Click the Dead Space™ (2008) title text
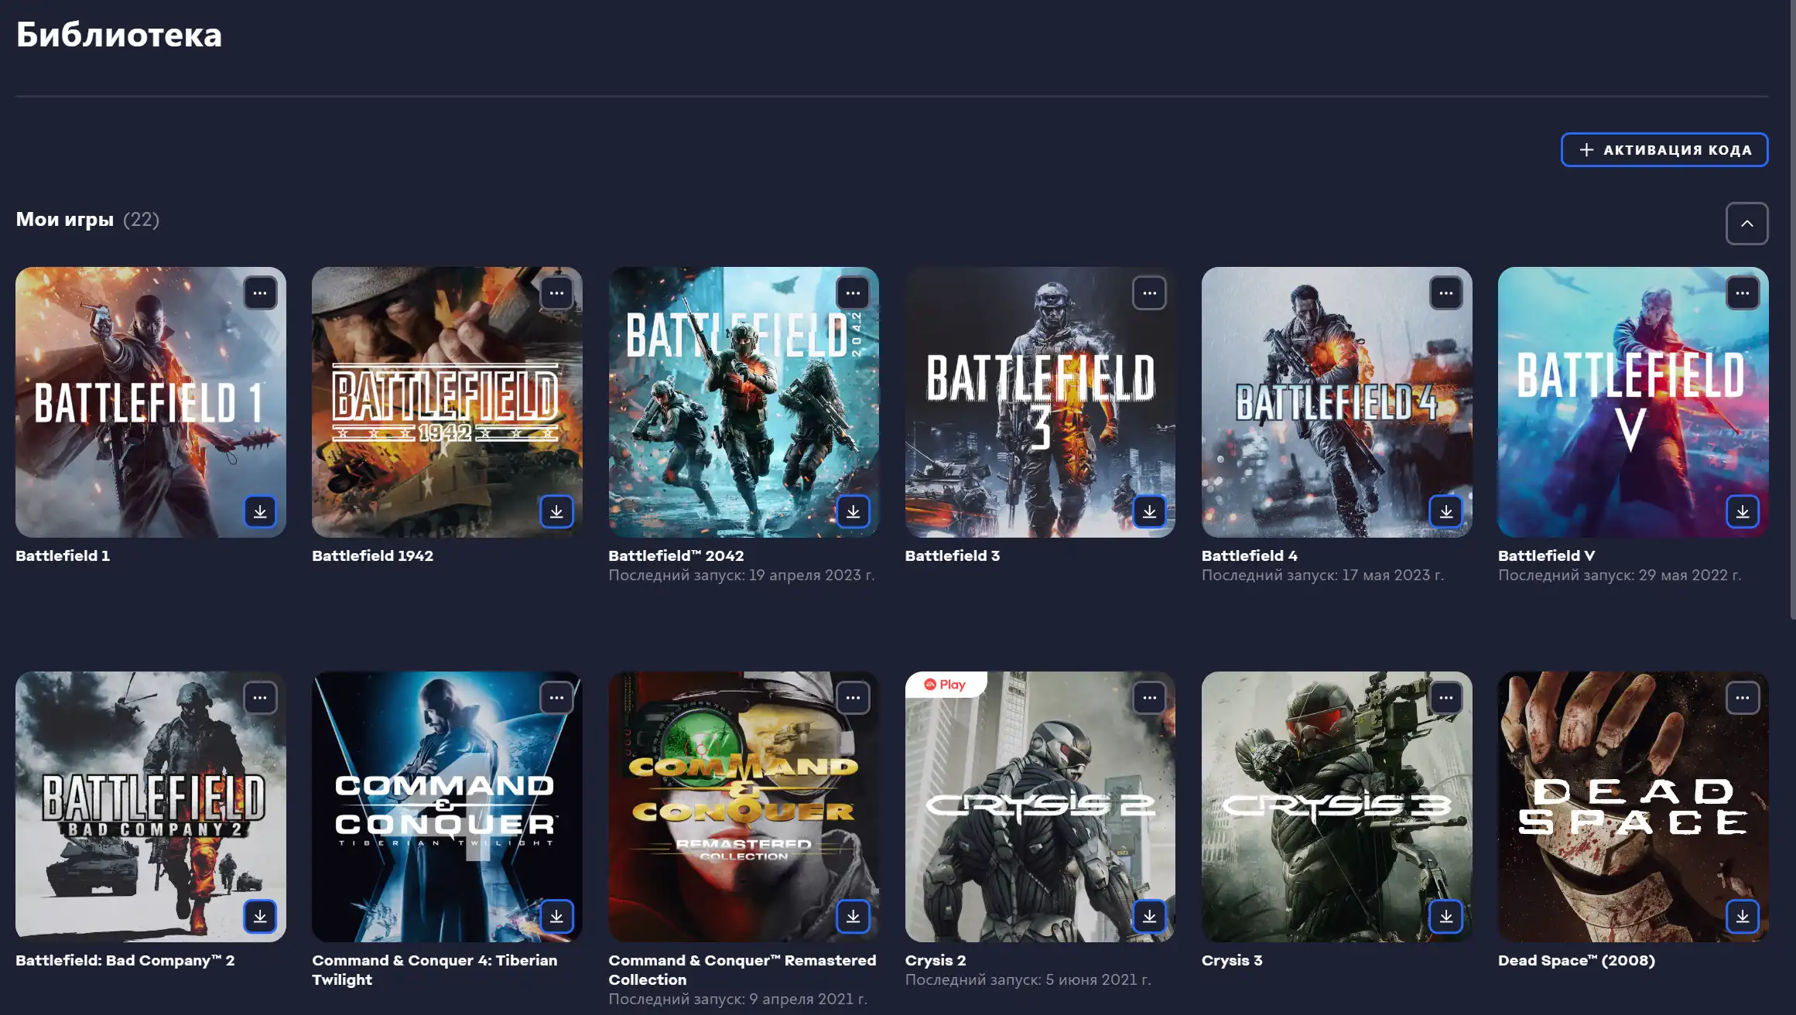This screenshot has height=1015, width=1796. 1576,960
